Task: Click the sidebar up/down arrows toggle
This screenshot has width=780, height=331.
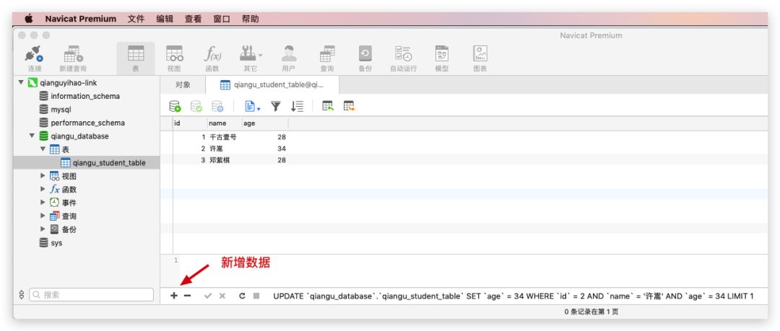Action: 22,295
